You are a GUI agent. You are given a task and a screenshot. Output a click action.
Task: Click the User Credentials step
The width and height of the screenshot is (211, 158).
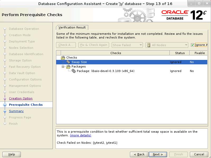(x=22, y=92)
